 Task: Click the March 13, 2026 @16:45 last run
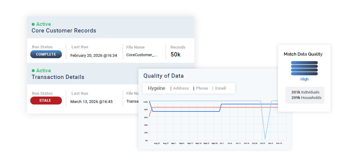click(x=91, y=102)
